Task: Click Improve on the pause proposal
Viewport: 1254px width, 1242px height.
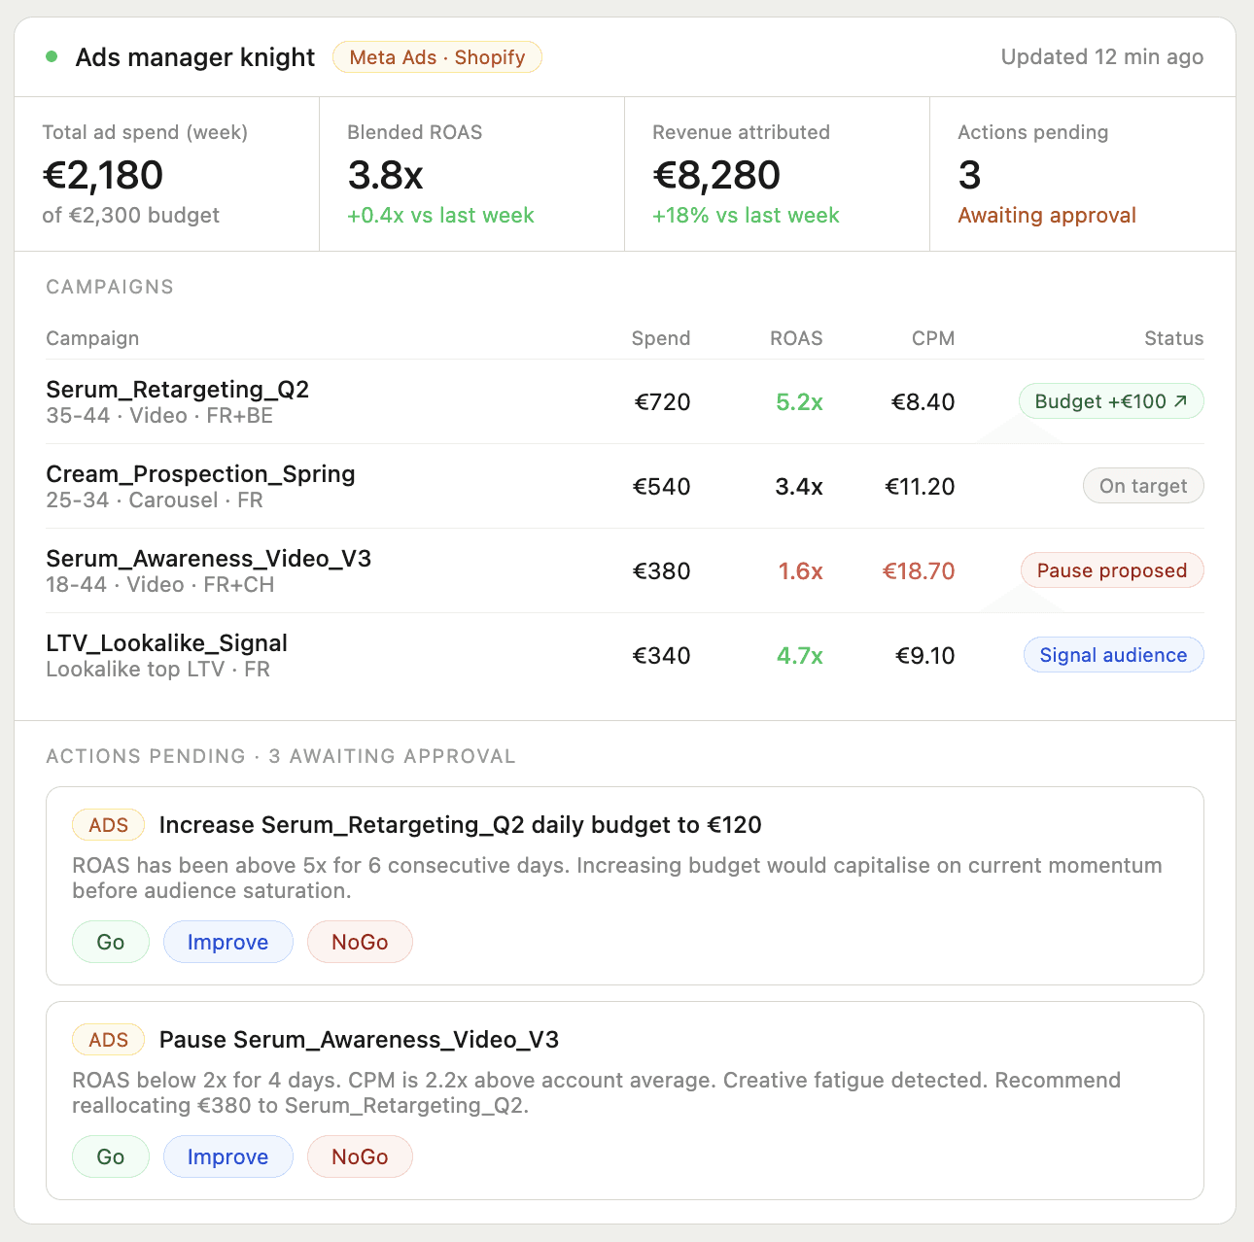Action: [227, 1156]
